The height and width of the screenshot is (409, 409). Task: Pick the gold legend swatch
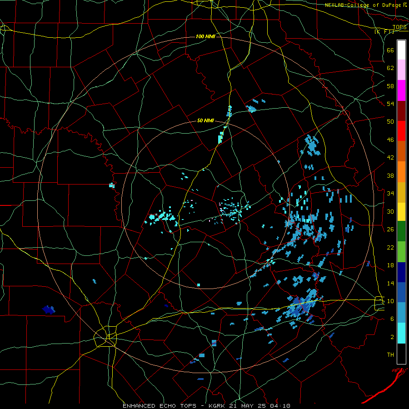coord(401,192)
